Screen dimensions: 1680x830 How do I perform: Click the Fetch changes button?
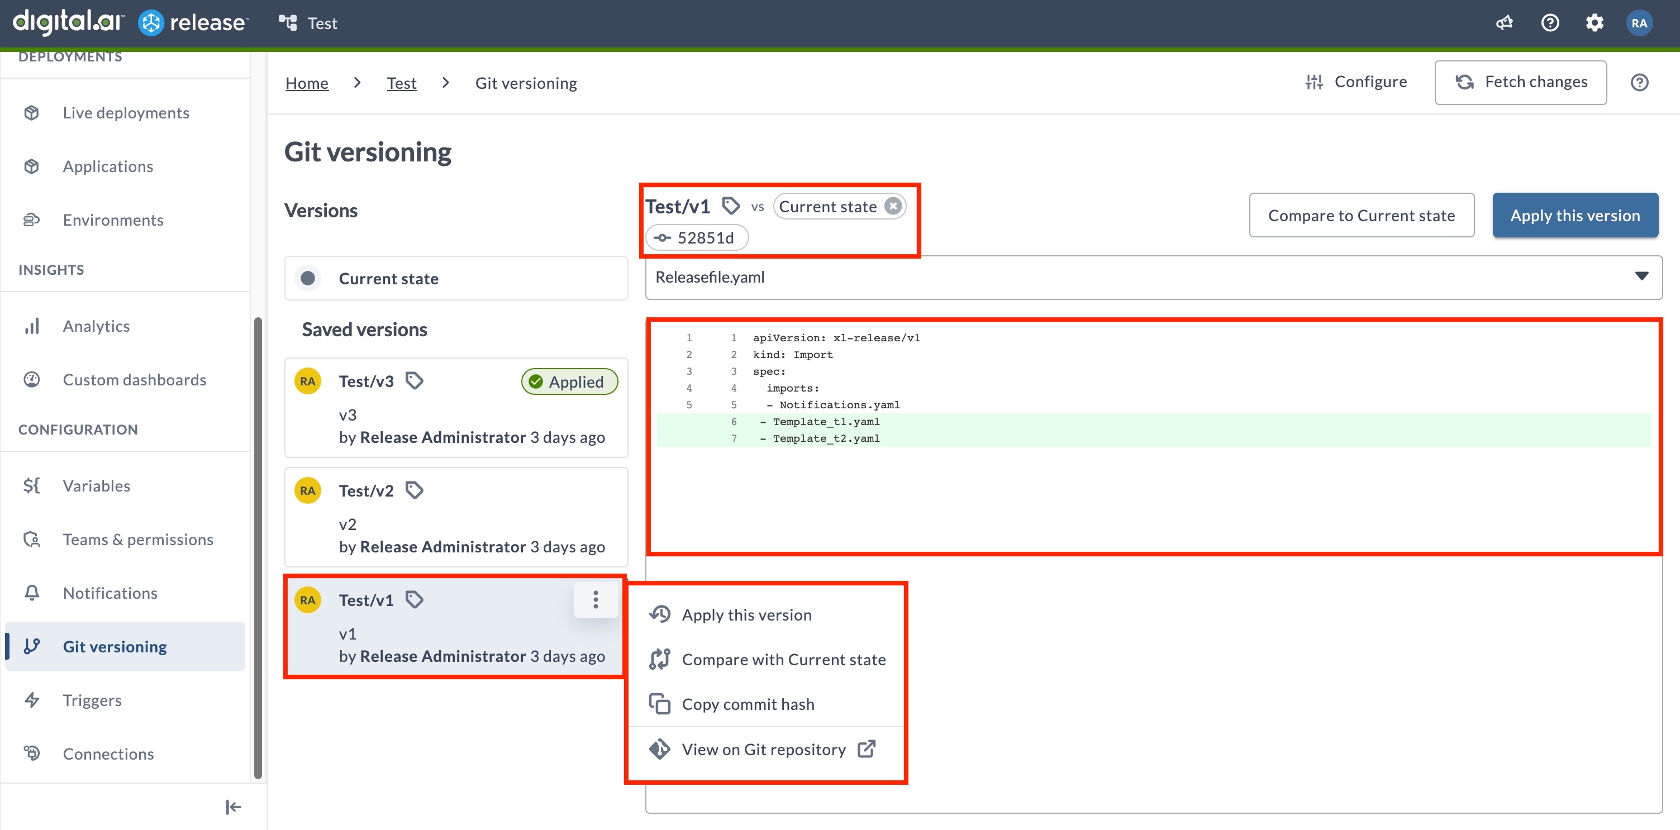pos(1520,82)
